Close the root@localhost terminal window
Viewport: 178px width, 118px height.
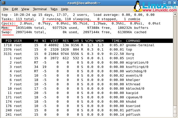click(175, 3)
